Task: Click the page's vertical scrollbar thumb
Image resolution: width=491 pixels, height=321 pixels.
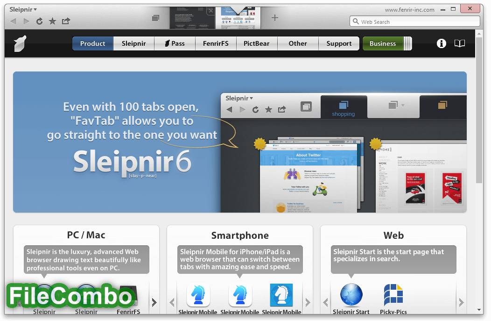Action: pos(479,110)
